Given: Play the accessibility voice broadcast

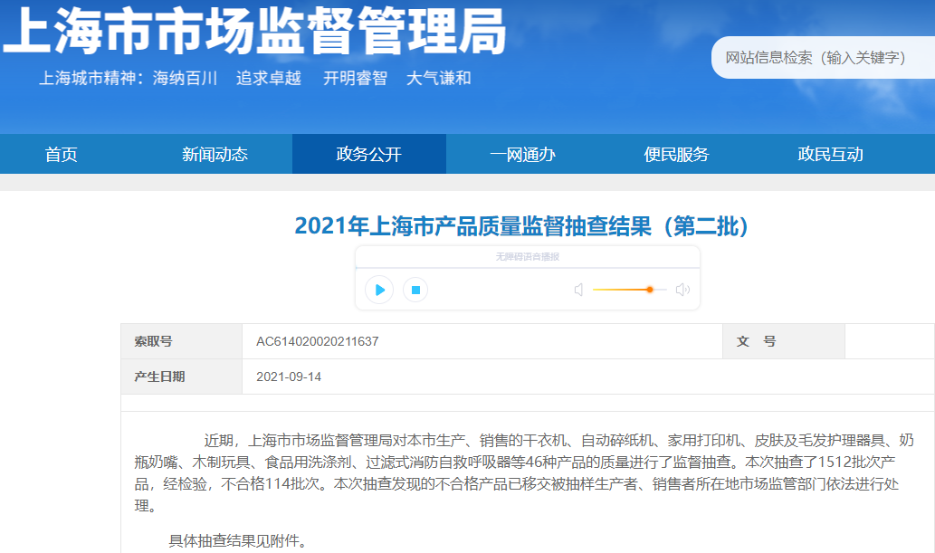Looking at the screenshot, I should (x=379, y=290).
